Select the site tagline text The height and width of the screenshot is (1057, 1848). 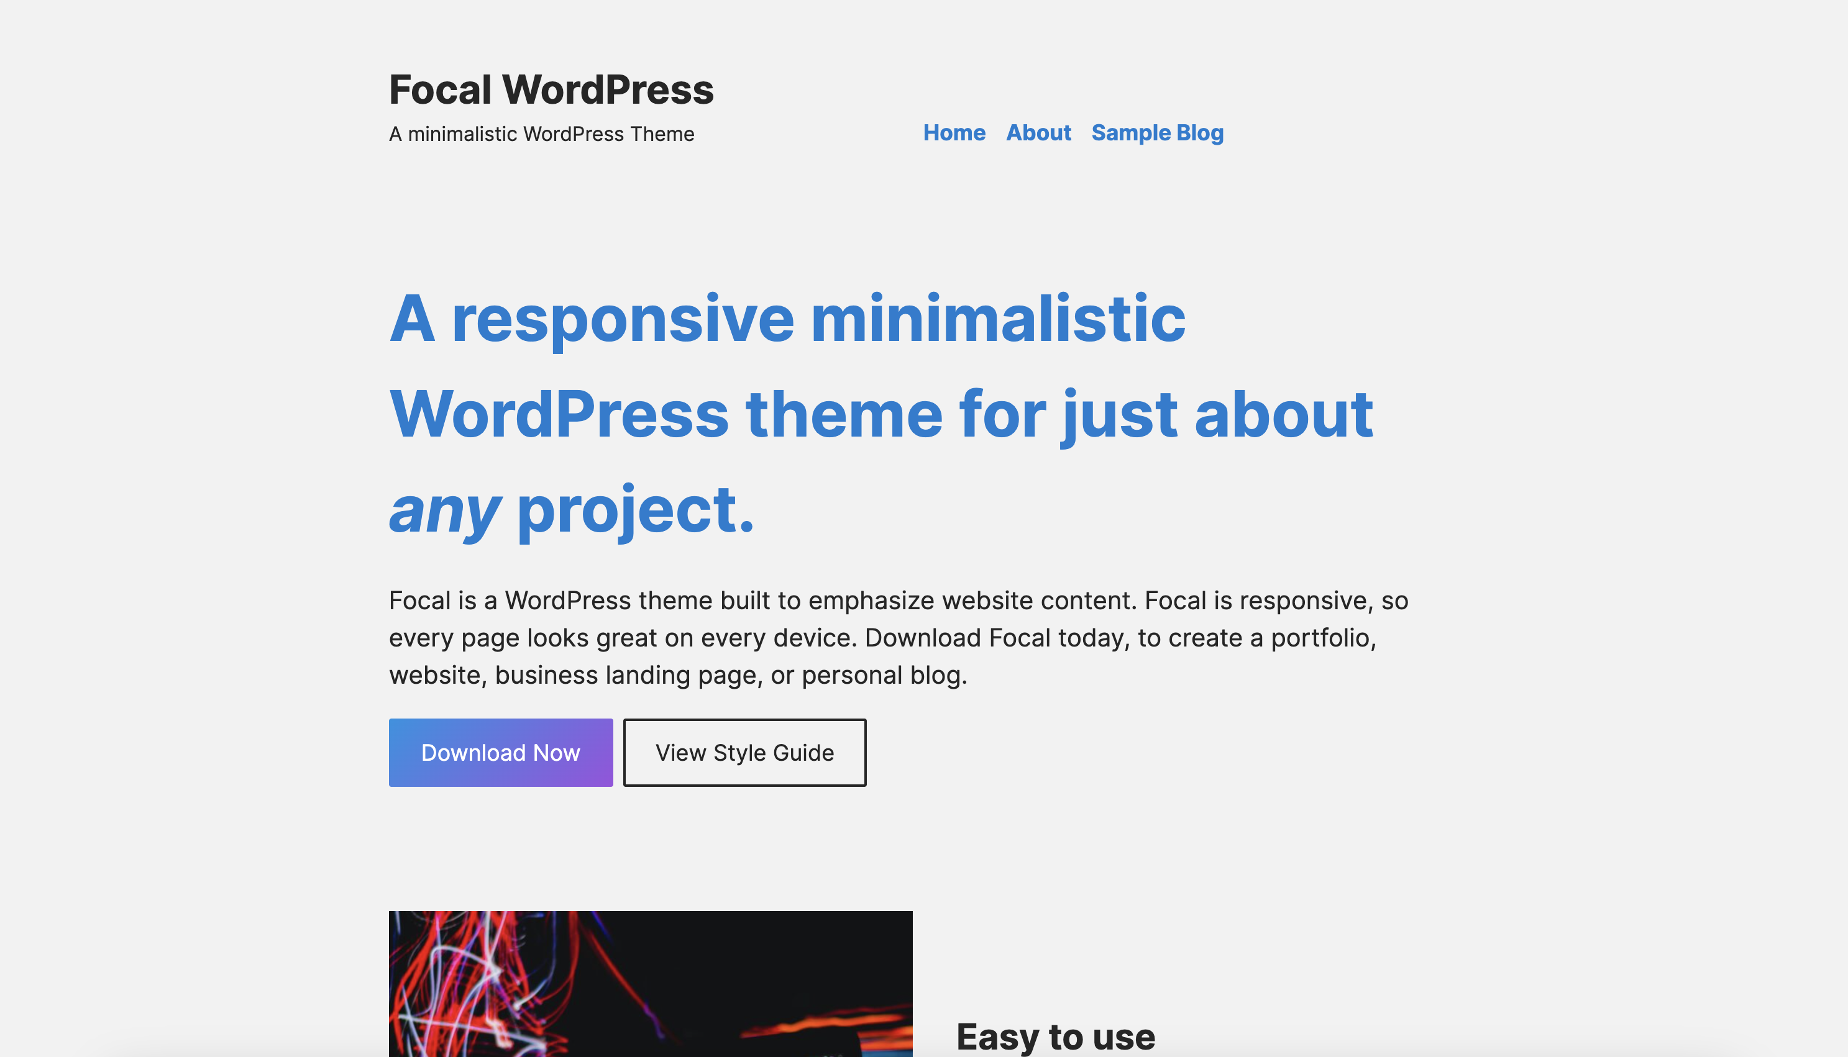[542, 133]
